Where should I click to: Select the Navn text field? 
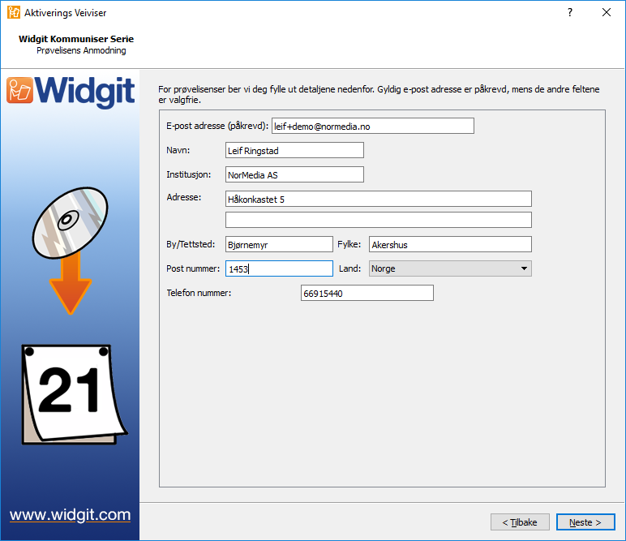click(294, 151)
